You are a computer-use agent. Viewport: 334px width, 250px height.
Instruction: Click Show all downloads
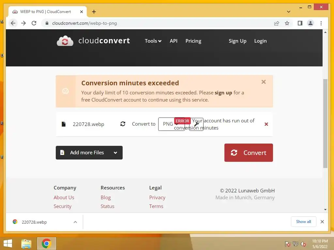tap(303, 221)
